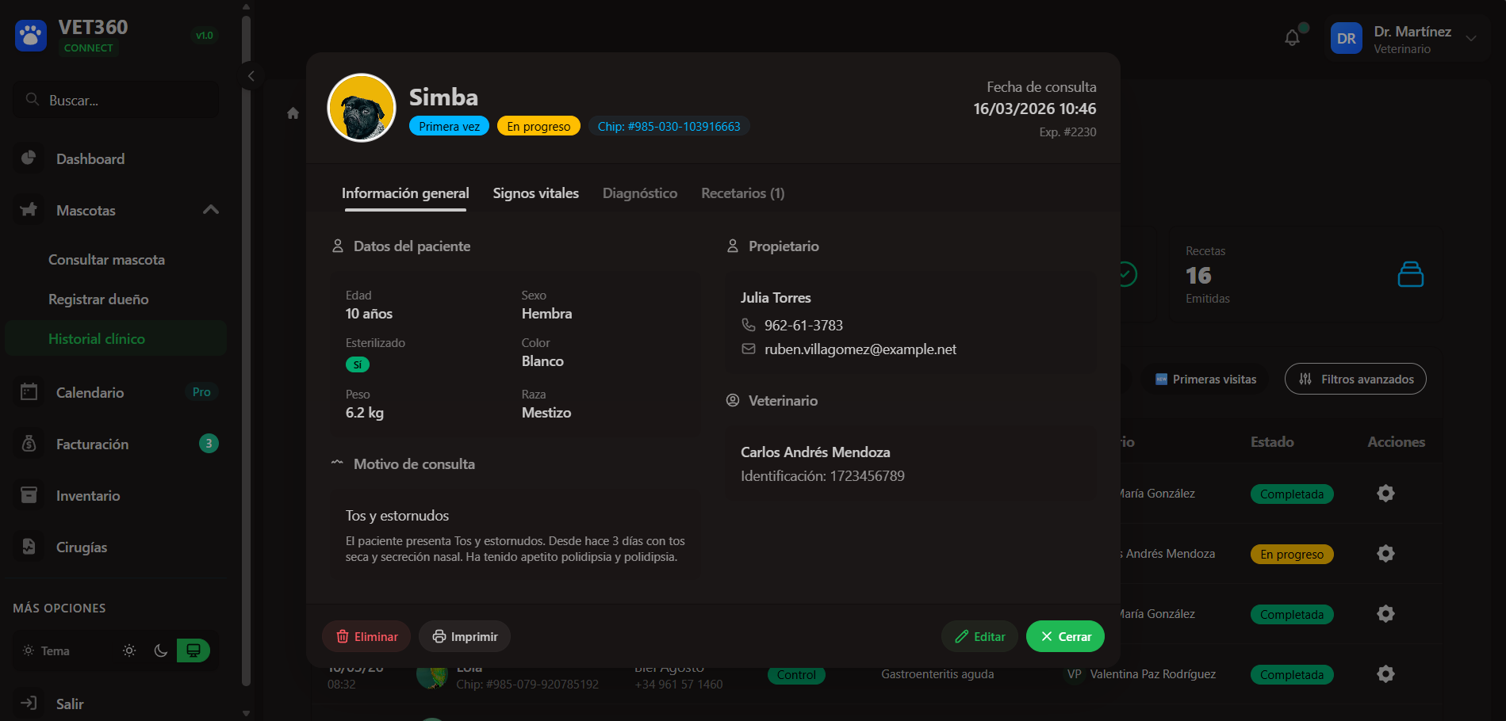Click the home breadcrumb icon
Screen dimensions: 1506x721
click(x=293, y=113)
